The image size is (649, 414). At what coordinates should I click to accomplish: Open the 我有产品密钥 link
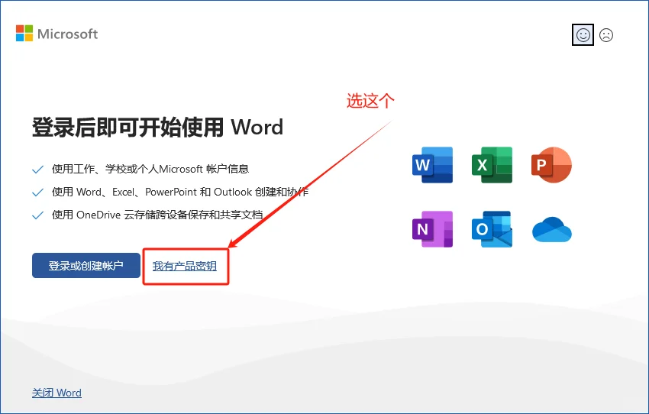click(185, 266)
